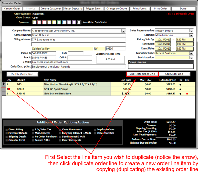Toggle the Duplicate Order option checkbox
Image resolution: width=198 pixels, height=172 pixels.
pyautogui.click(x=95, y=130)
